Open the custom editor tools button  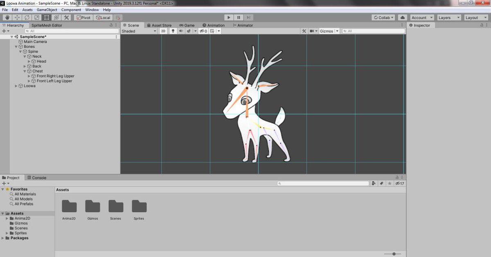tap(66, 18)
